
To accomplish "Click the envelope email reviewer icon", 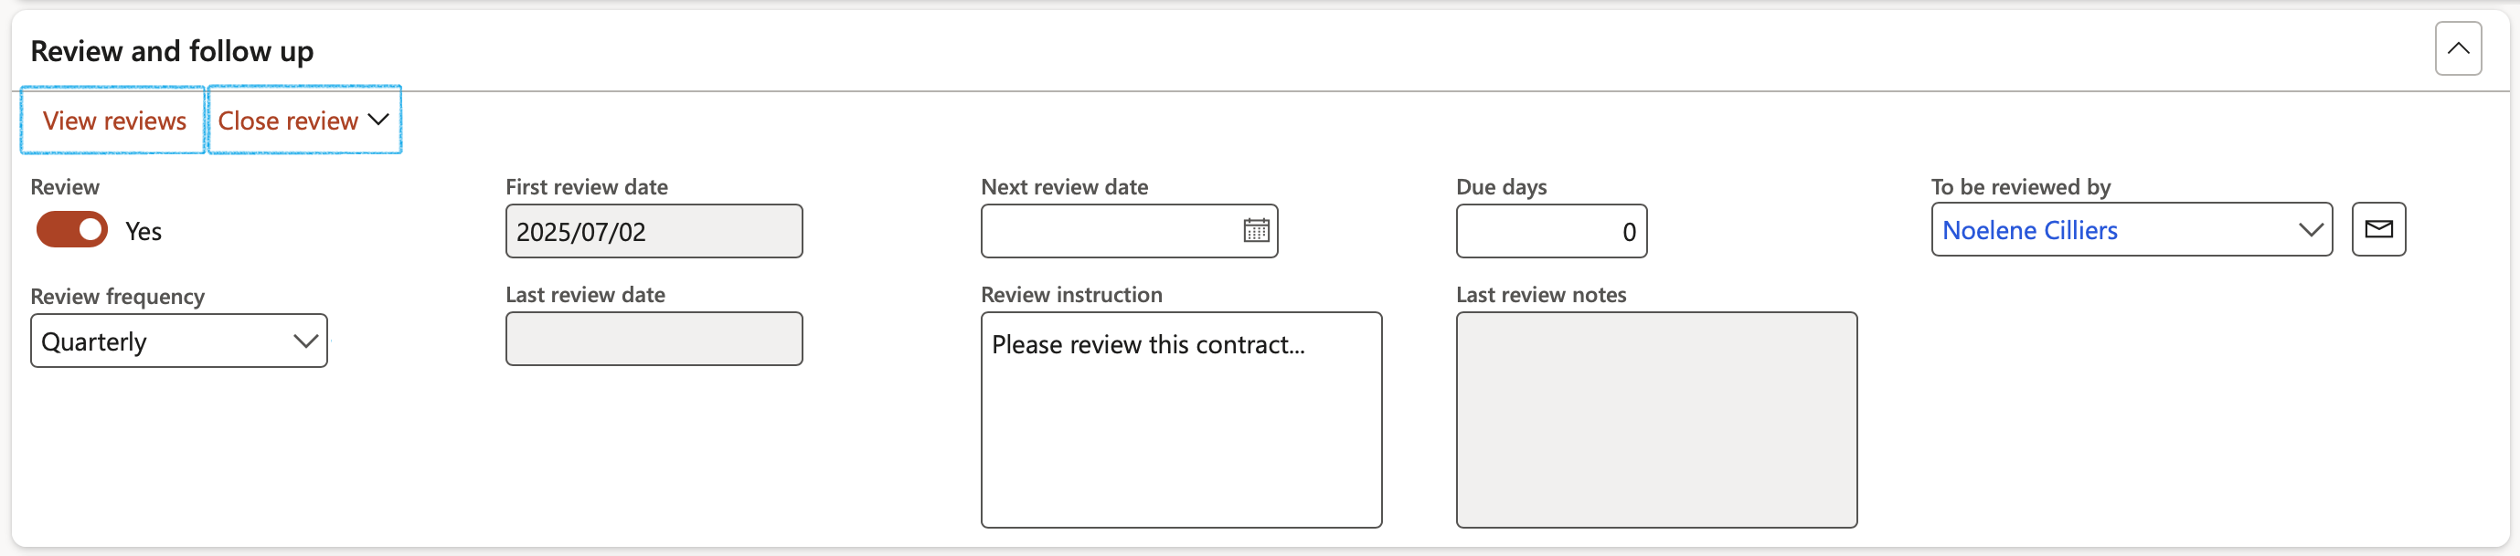I will (2378, 230).
